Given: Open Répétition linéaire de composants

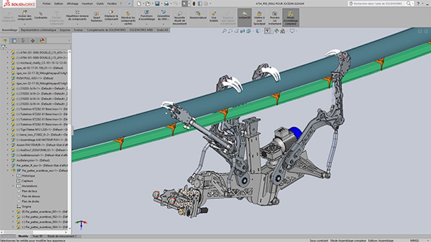Looking at the screenshot, I should tap(77, 15).
